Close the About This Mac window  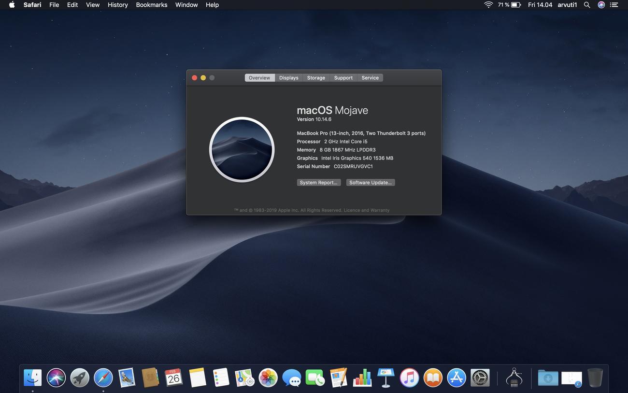(195, 78)
